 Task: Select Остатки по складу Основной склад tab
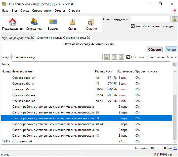(x=61, y=38)
